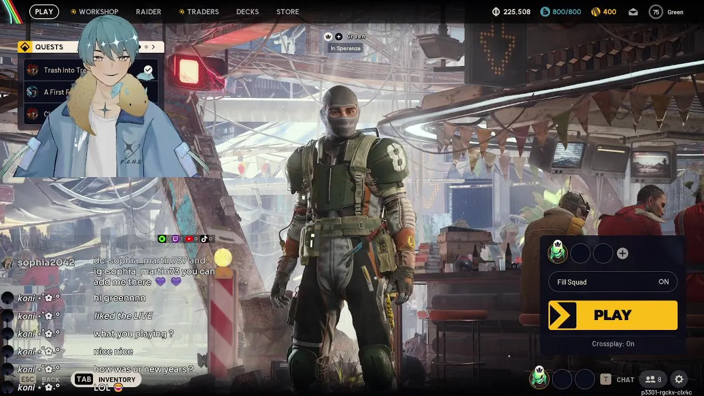Click the completed checkmark on first quest
This screenshot has width=704, height=396.
(148, 70)
